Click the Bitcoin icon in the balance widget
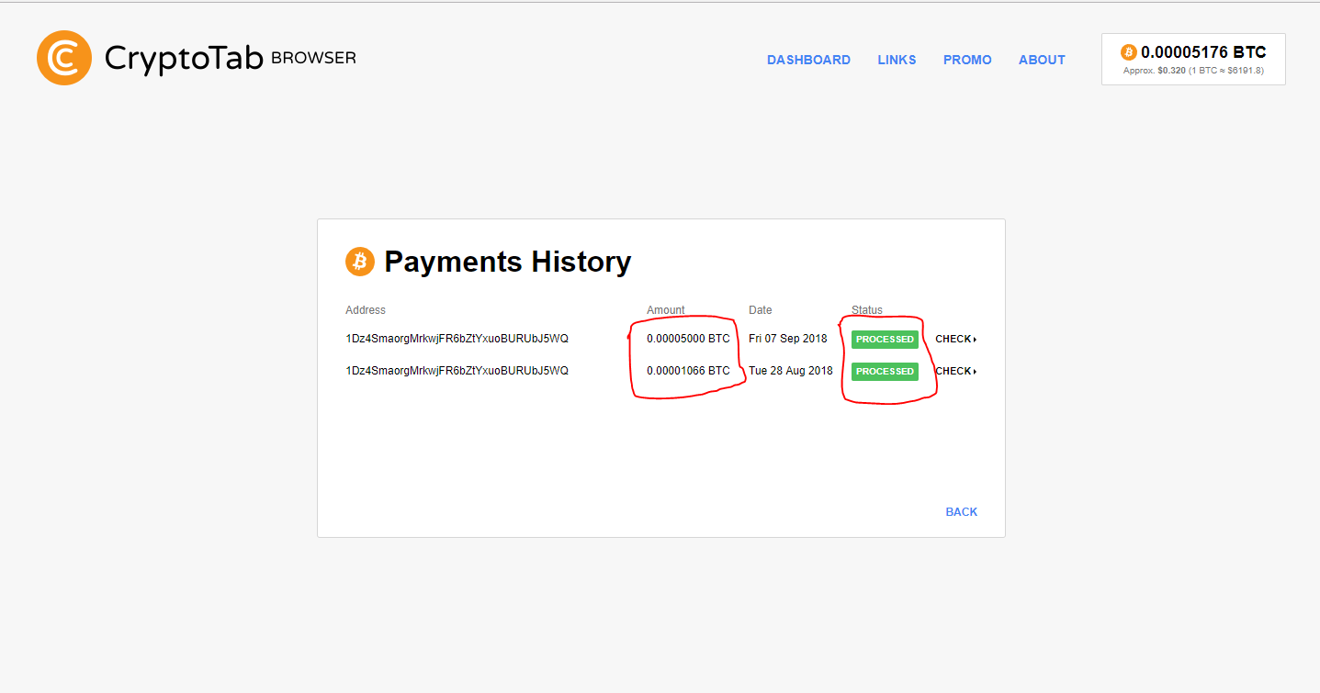The image size is (1320, 693). pos(1127,52)
